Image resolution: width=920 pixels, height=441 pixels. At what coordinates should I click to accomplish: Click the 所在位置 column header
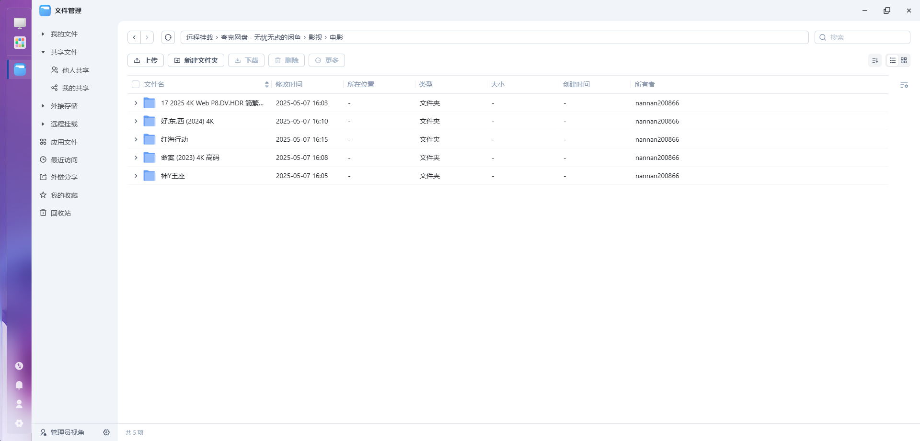coord(361,84)
